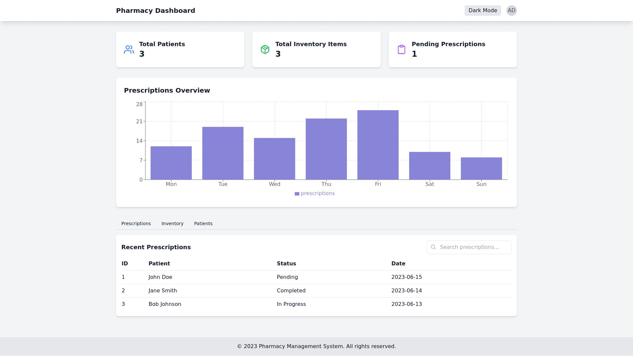Click the Date column header
Screen dimensions: 633x356
click(x=398, y=264)
